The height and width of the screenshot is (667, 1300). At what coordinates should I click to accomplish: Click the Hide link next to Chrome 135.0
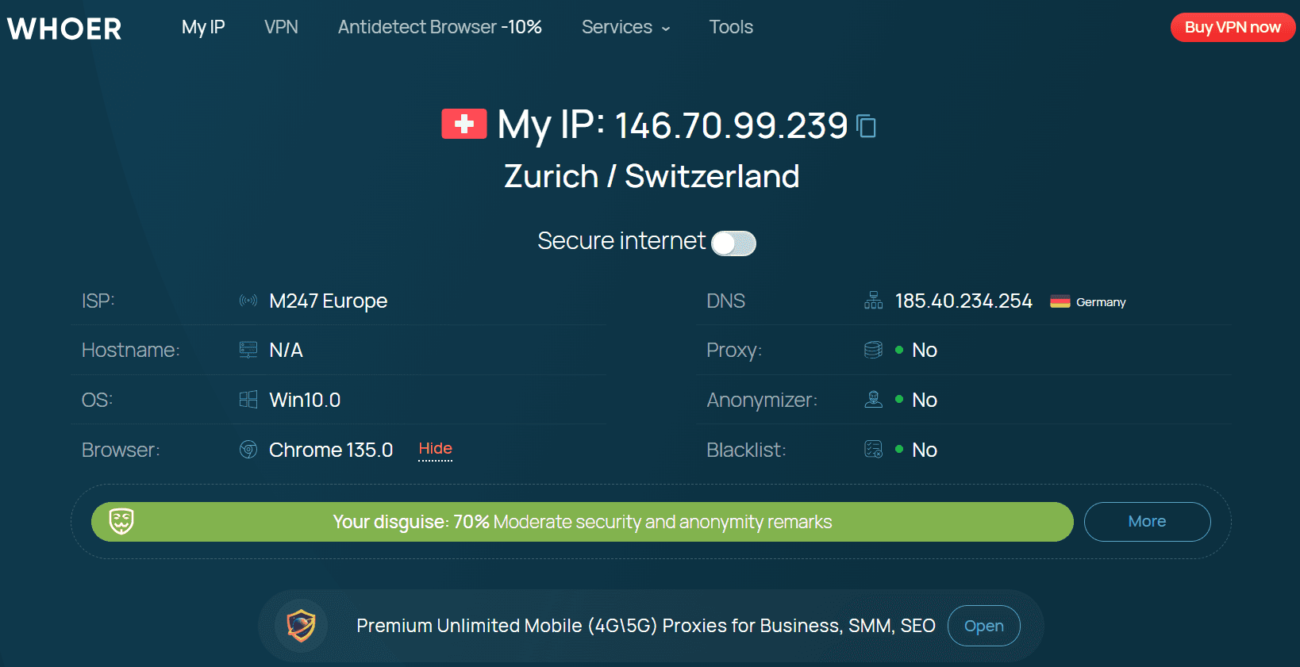pos(436,449)
